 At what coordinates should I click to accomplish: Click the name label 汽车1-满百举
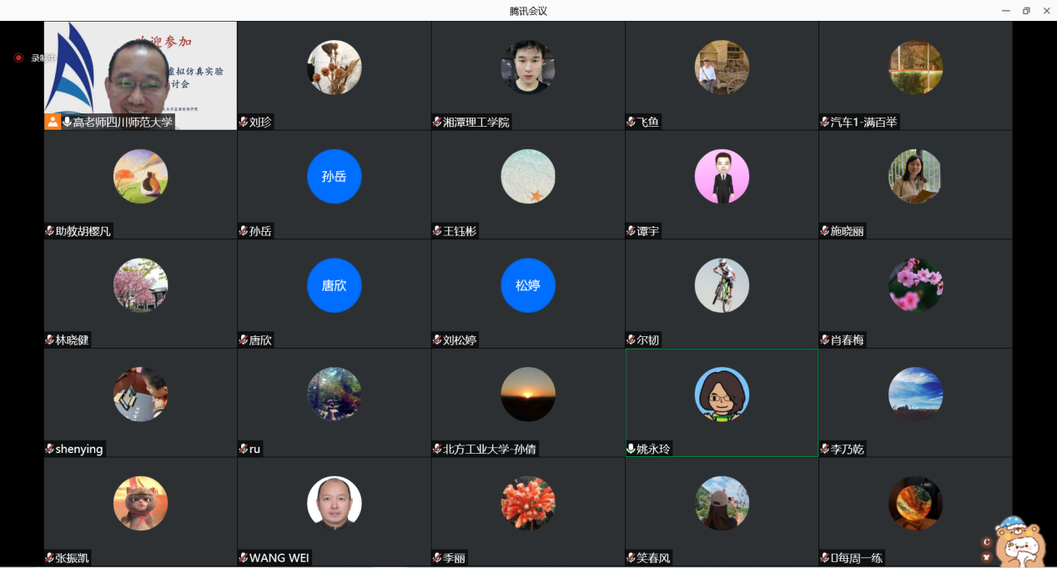(x=864, y=122)
